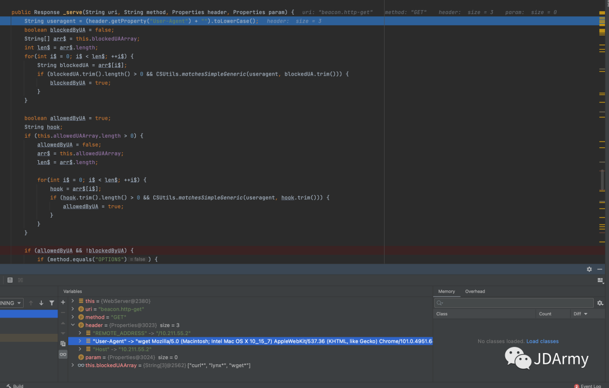This screenshot has width=609, height=388.
Task: Move watch down in Variables panel
Action: tap(63, 333)
